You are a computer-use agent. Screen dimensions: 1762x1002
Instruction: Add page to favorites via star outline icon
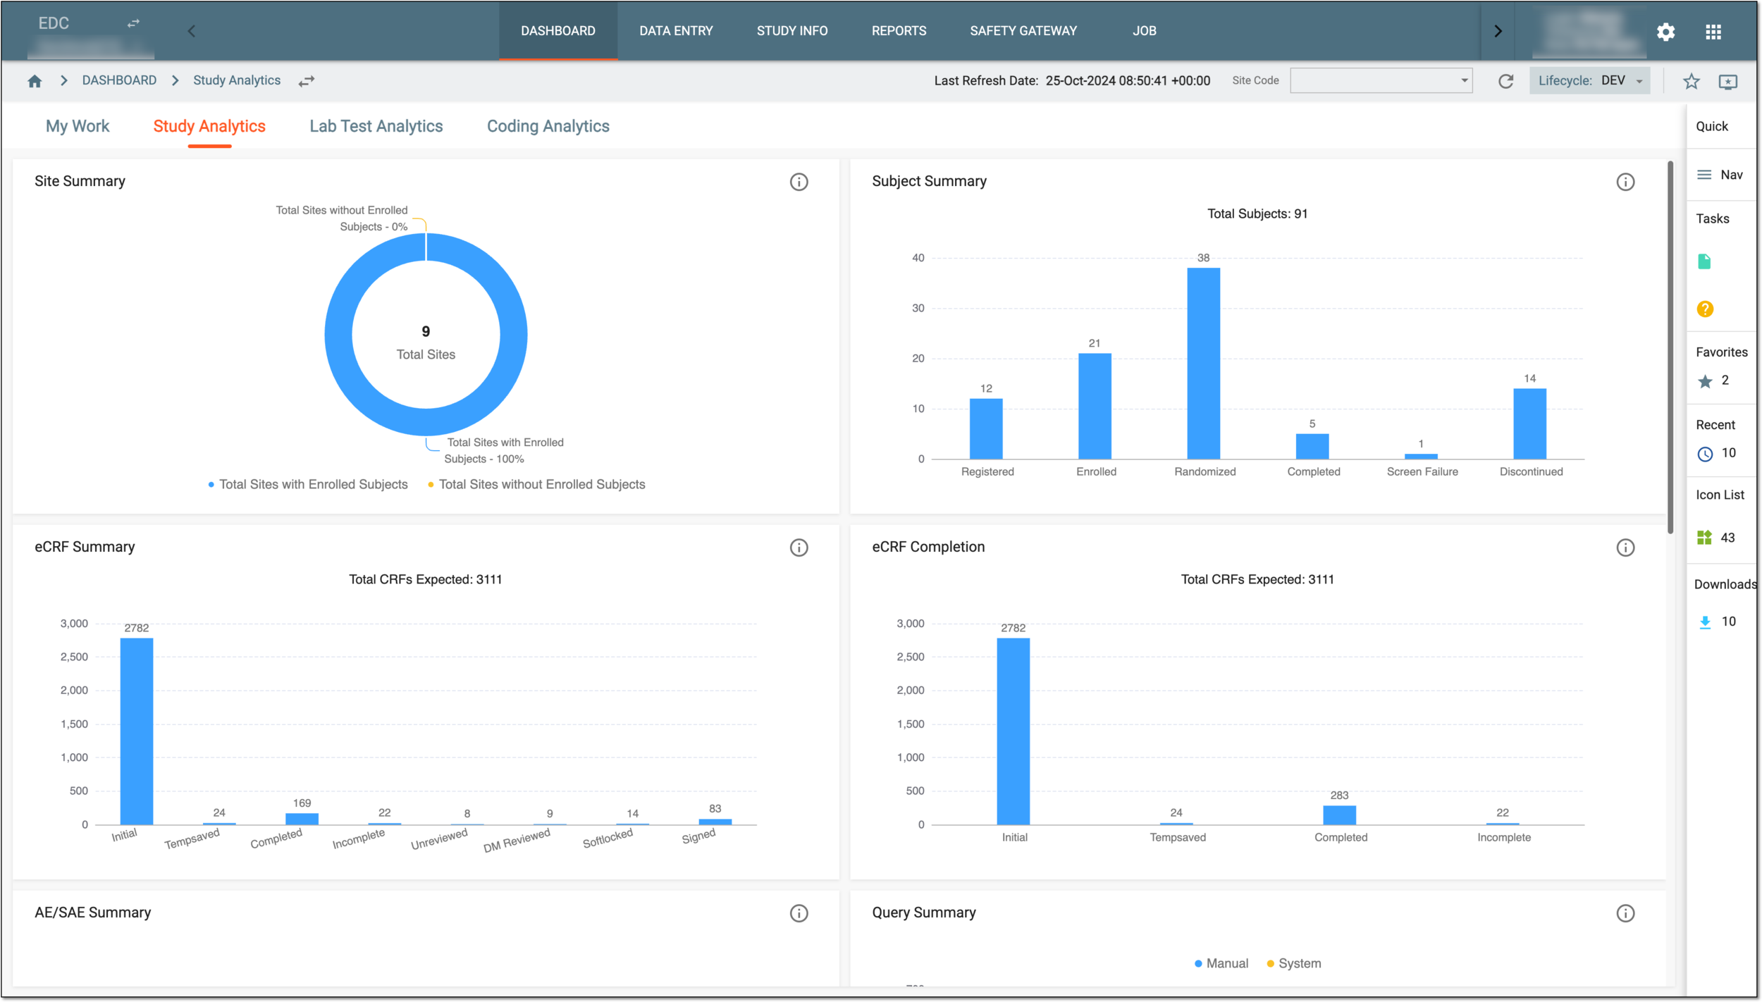1691,82
